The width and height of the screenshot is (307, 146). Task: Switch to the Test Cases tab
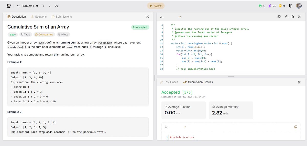pyautogui.click(x=169, y=82)
